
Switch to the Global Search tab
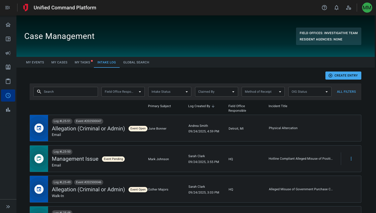136,62
